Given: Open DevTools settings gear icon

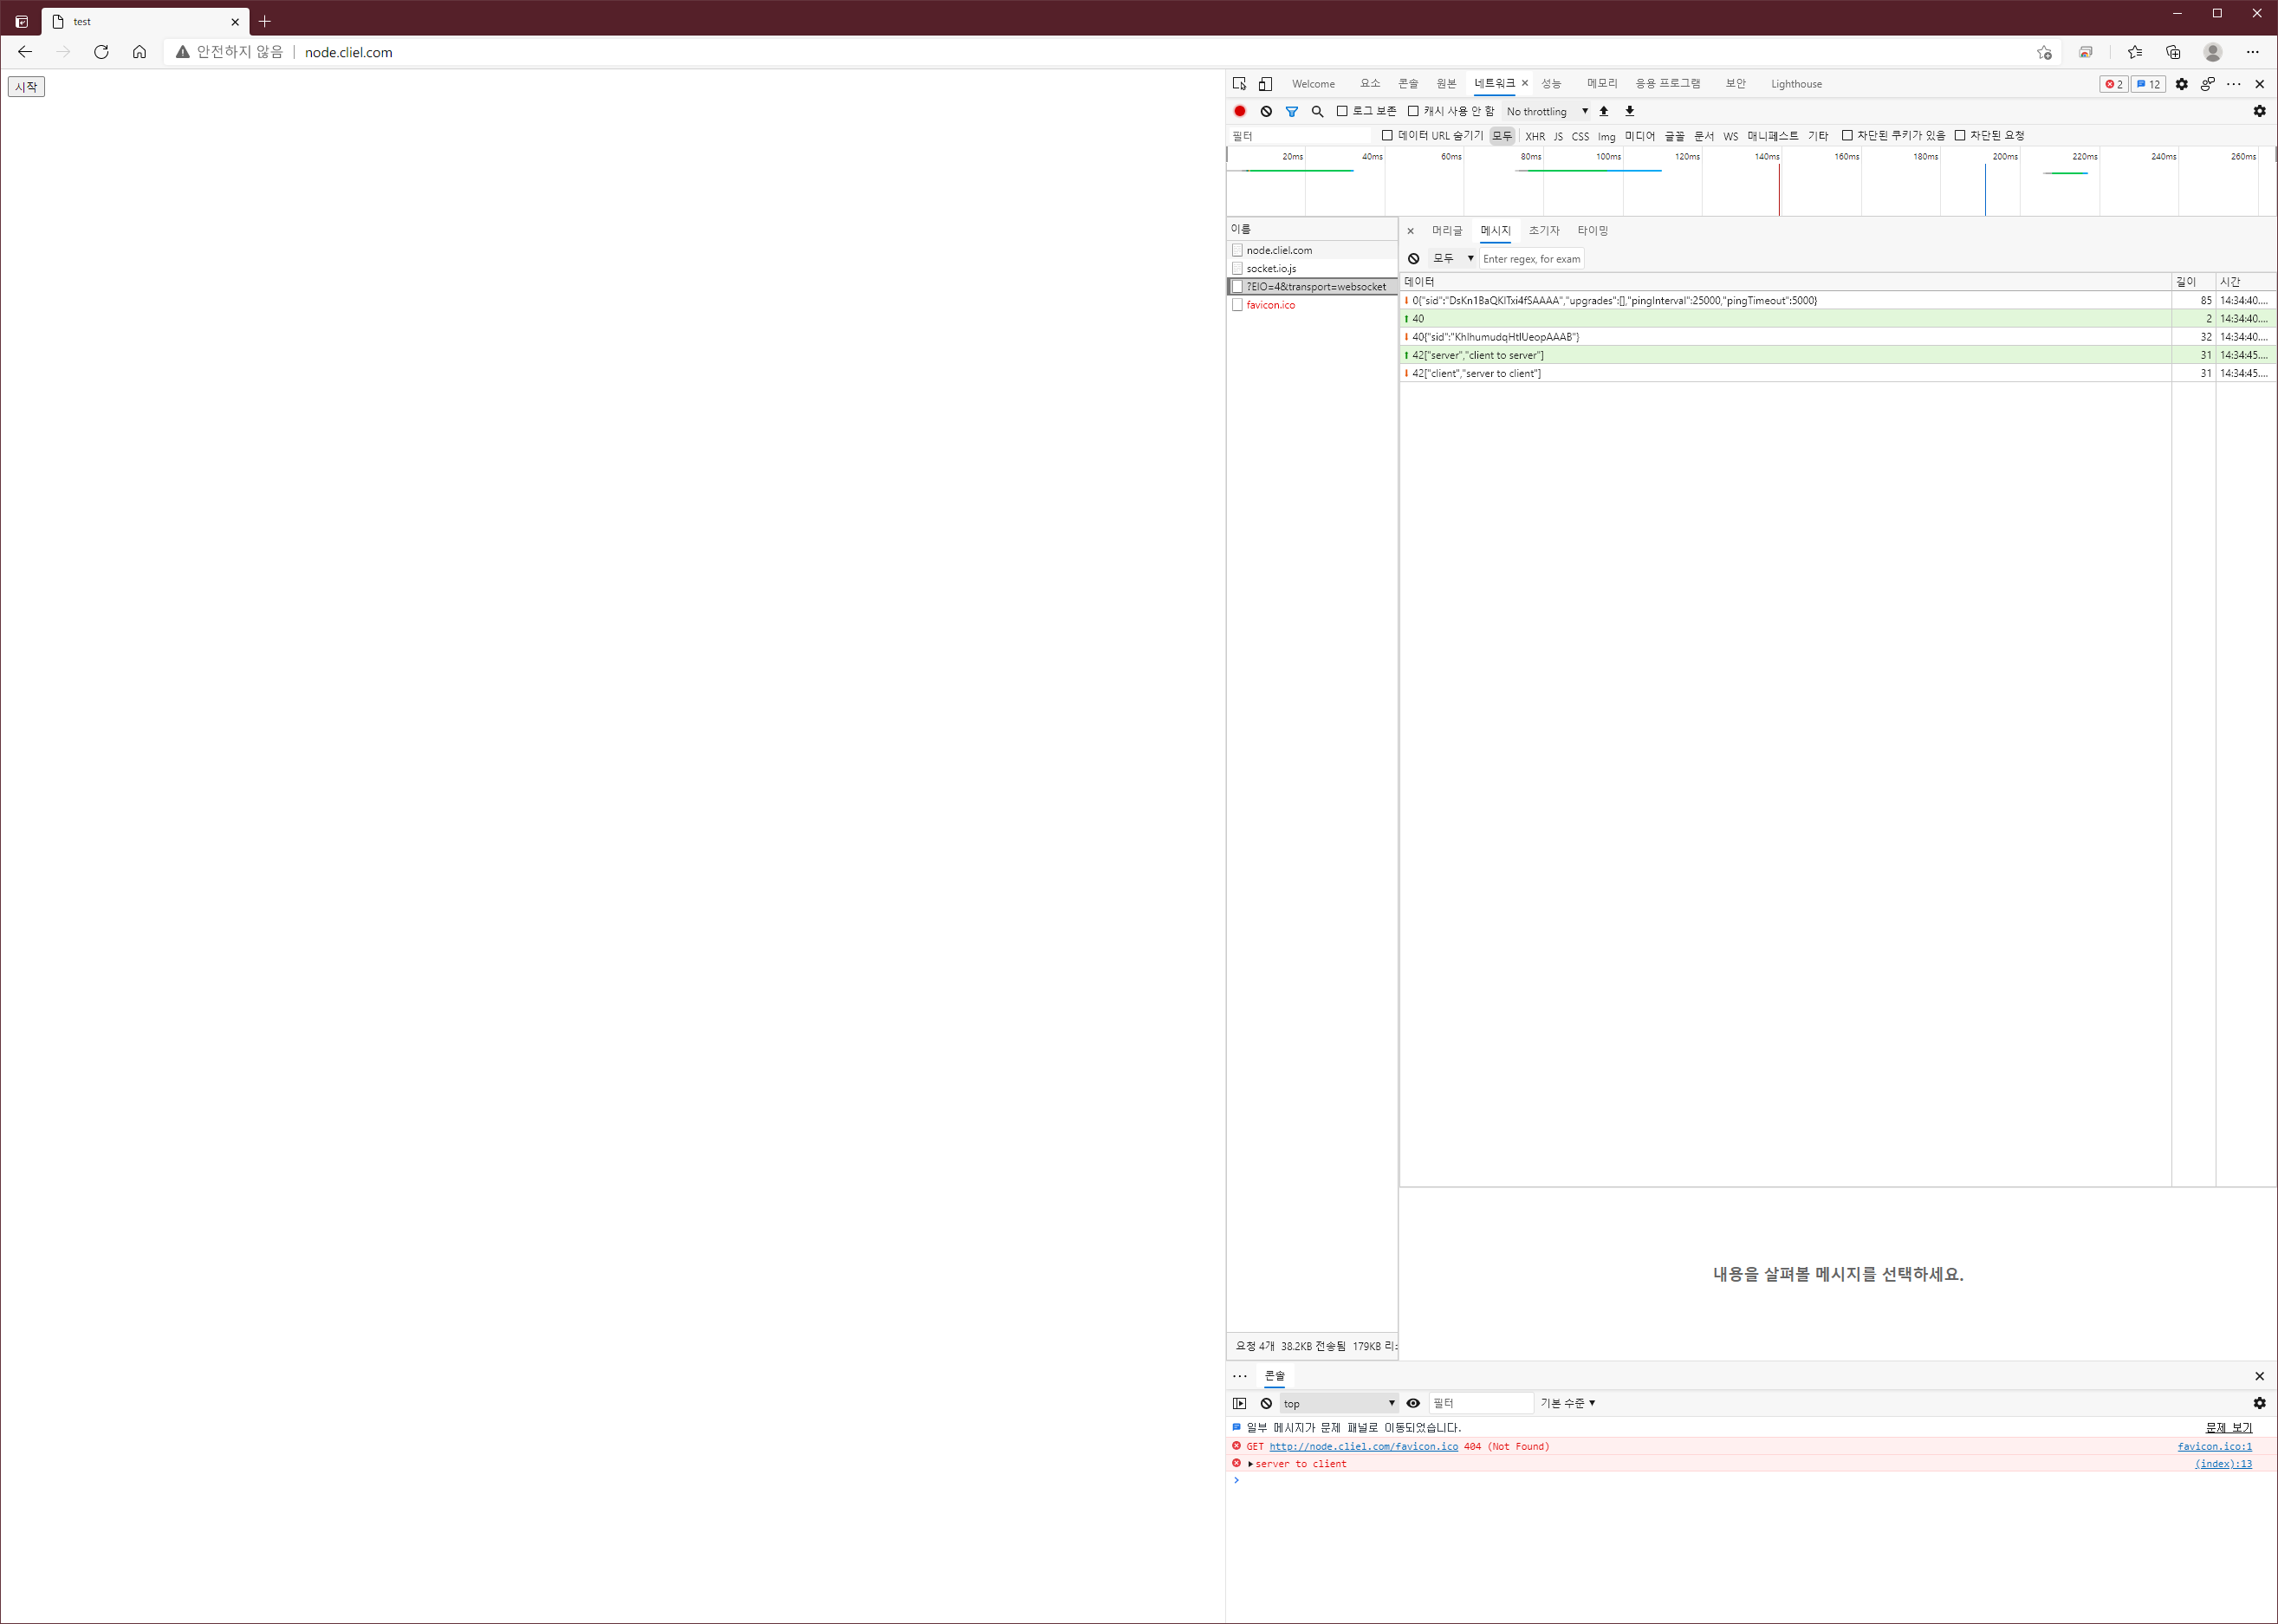Looking at the screenshot, I should (2181, 84).
